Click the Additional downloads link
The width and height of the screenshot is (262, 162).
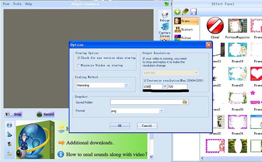90,143
